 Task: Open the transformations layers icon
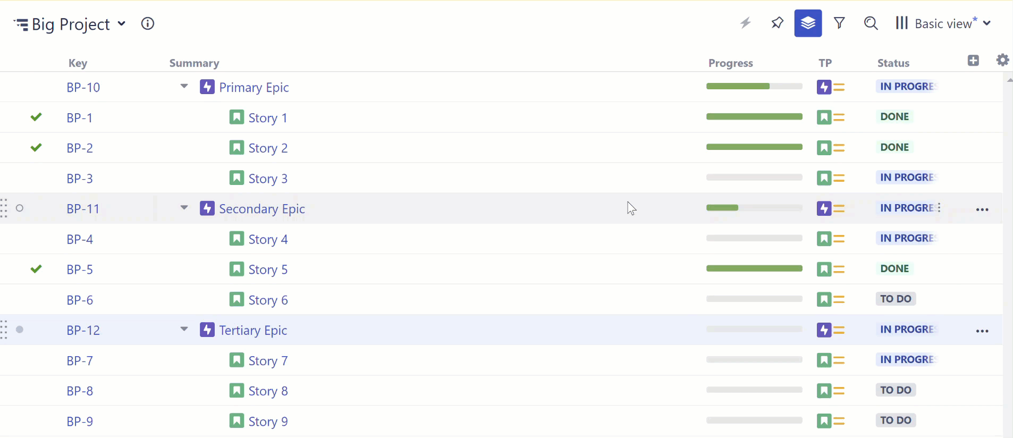(x=808, y=23)
